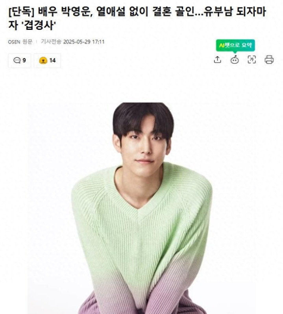Select the article headline about 박영운
The image size is (283, 314).
point(137,18)
